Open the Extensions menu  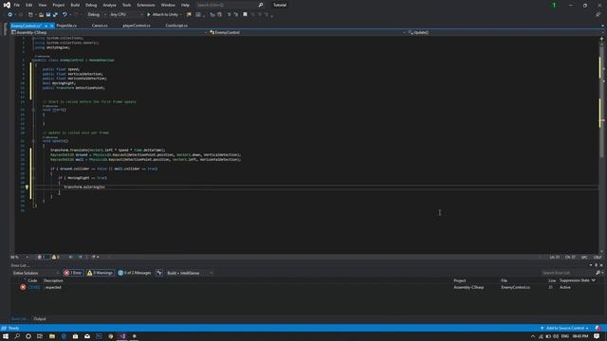pos(146,5)
